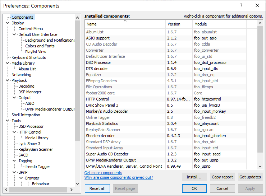This screenshot has width=266, height=196.
Task: Collapse the UPnP tree node
Action: pyautogui.click(x=14, y=172)
